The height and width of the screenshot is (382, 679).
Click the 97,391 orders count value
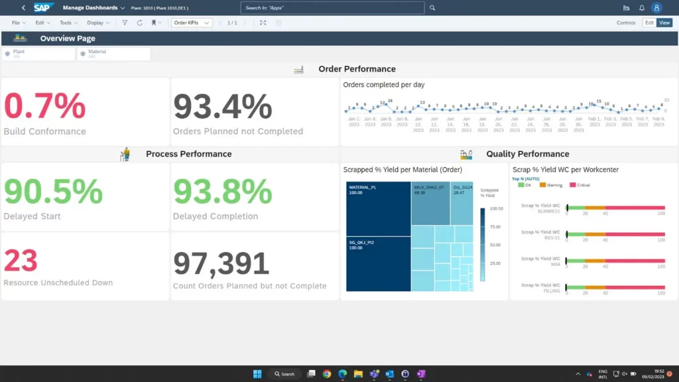point(221,263)
